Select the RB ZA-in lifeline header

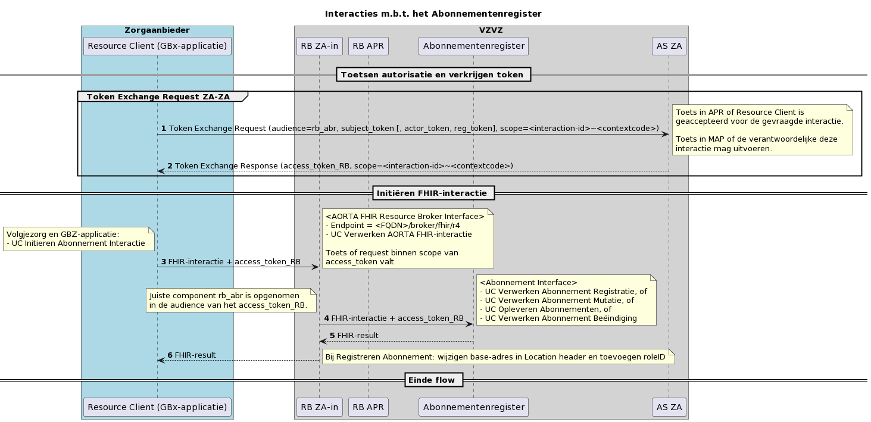[319, 46]
